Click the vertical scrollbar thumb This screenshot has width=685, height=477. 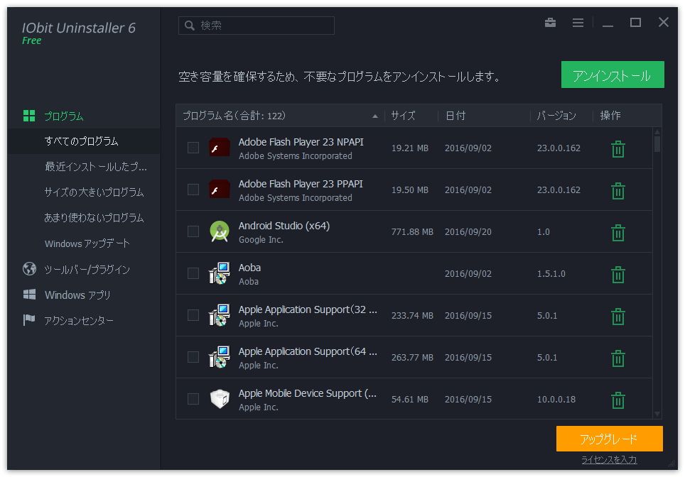pyautogui.click(x=657, y=144)
